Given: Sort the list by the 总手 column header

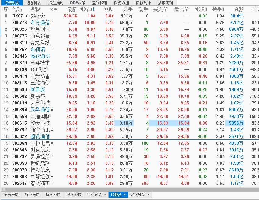Looking at the screenshot, I should point(128,9).
